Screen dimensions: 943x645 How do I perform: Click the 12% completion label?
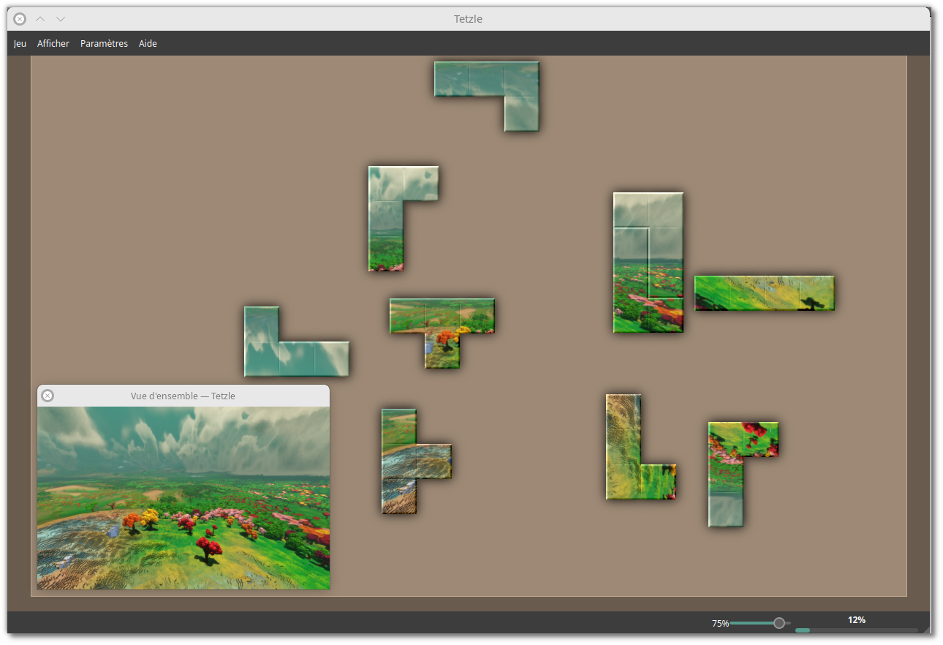pyautogui.click(x=857, y=620)
